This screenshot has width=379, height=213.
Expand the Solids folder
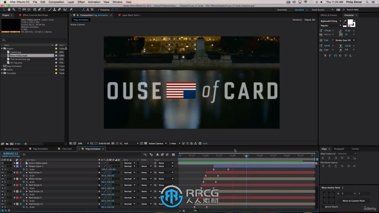coord(2,70)
